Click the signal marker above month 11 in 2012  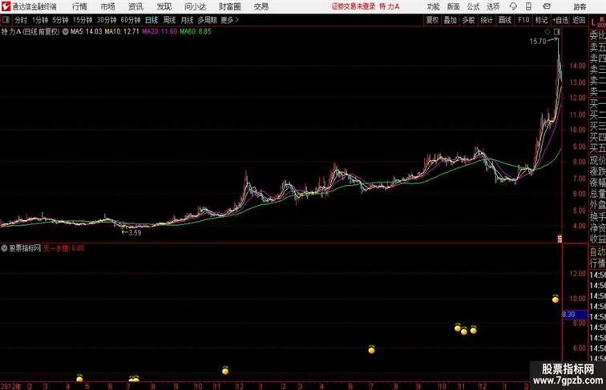[225, 371]
